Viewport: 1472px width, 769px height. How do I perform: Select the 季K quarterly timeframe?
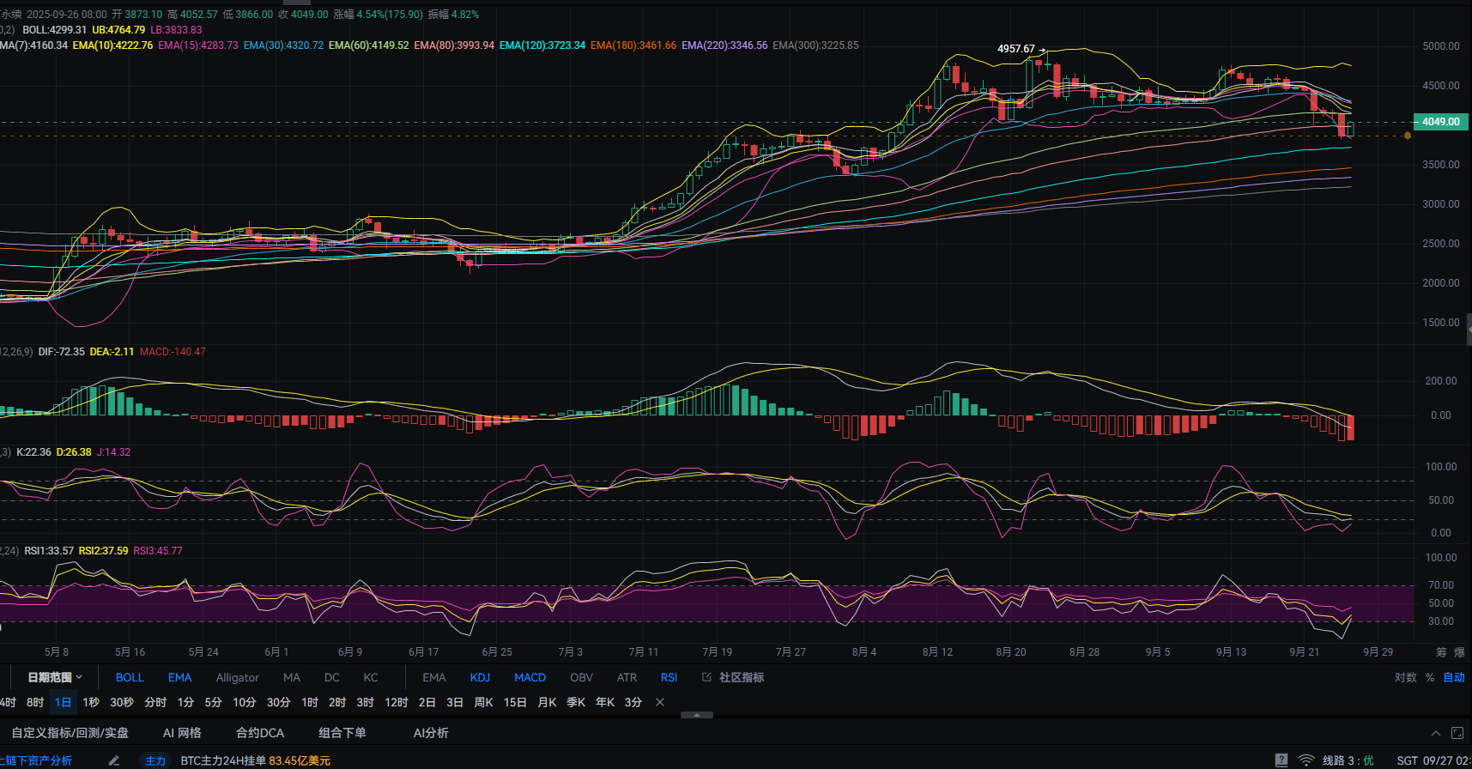pyautogui.click(x=576, y=702)
